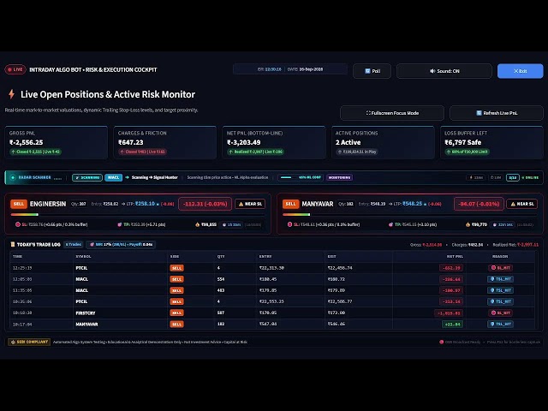Click the SCANNING status pill in radar bar

coord(87,177)
